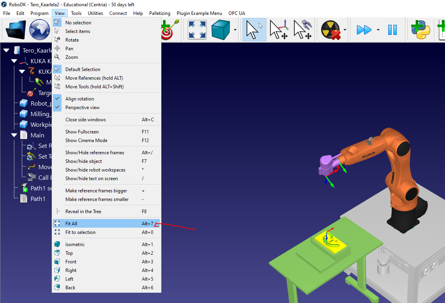This screenshot has height=303, width=445.
Task: Select the Move References cursor tool
Action: pos(279,30)
